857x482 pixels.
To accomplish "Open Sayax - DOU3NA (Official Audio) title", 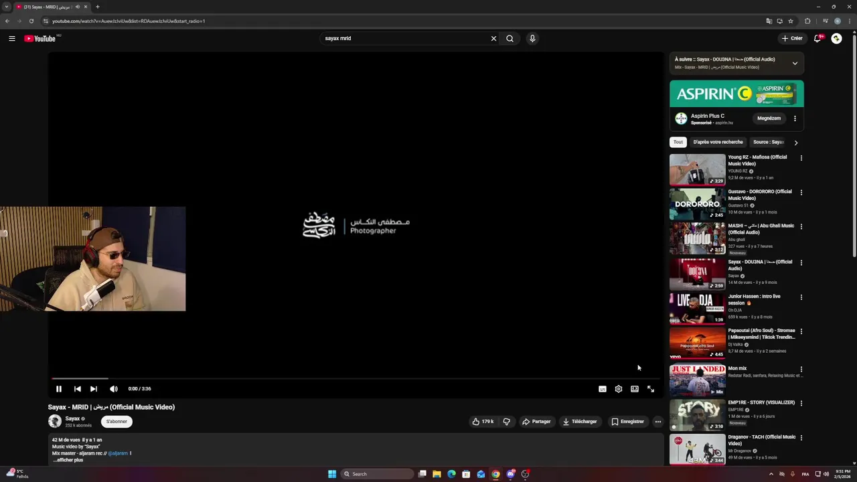I will coord(760,265).
